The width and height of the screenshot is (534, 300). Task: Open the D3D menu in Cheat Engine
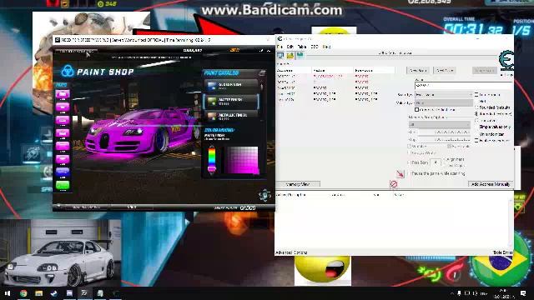point(315,47)
